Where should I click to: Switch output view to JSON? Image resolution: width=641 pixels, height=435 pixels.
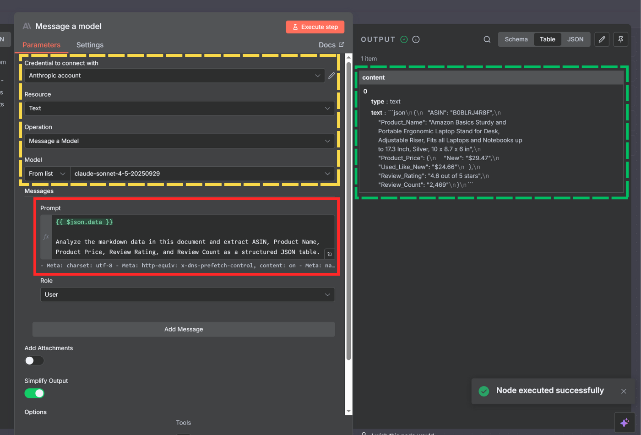pyautogui.click(x=576, y=39)
